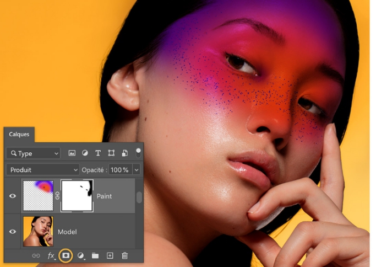
Task: Expand the opacity slider arrow
Action: click(x=137, y=170)
